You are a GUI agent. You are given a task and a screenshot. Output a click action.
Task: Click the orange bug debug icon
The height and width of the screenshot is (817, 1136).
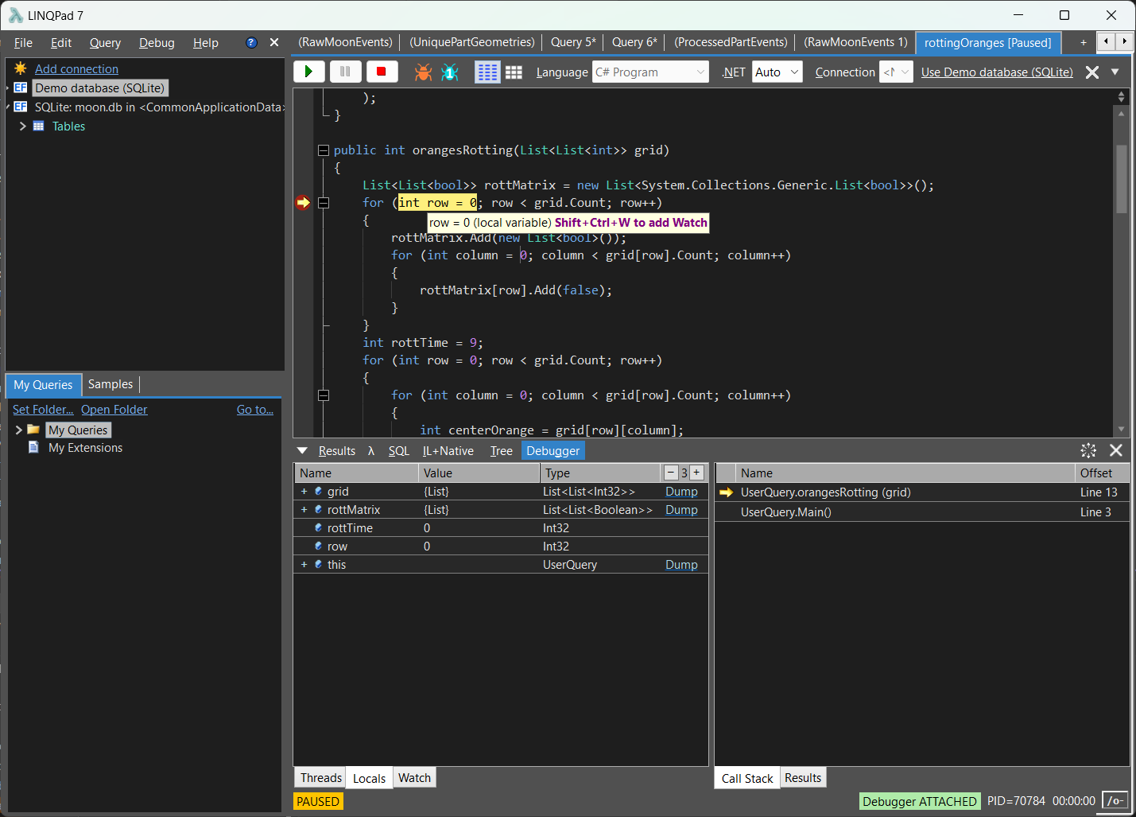423,72
